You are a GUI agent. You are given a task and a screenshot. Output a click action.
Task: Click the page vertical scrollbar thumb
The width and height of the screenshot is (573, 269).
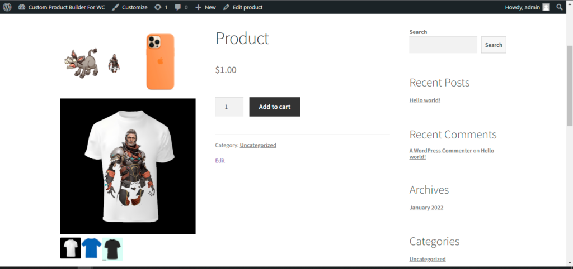point(569,85)
